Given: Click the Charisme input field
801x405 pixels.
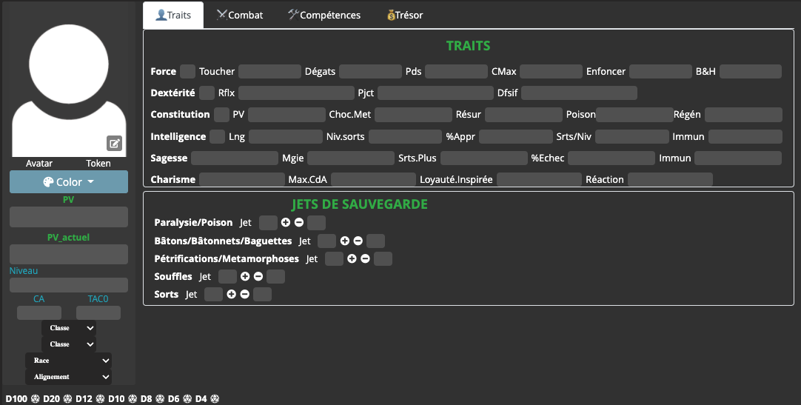Looking at the screenshot, I should tap(241, 179).
